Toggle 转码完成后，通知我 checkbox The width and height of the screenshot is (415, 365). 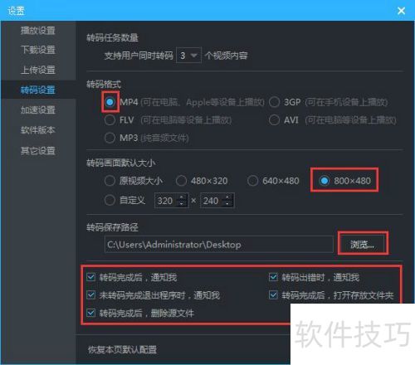pyautogui.click(x=91, y=277)
